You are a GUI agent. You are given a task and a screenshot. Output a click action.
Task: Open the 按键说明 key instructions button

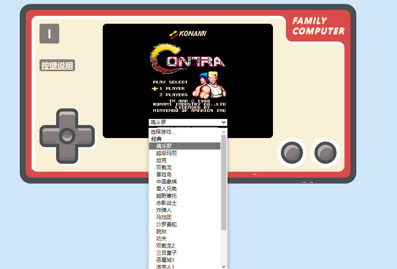point(57,65)
